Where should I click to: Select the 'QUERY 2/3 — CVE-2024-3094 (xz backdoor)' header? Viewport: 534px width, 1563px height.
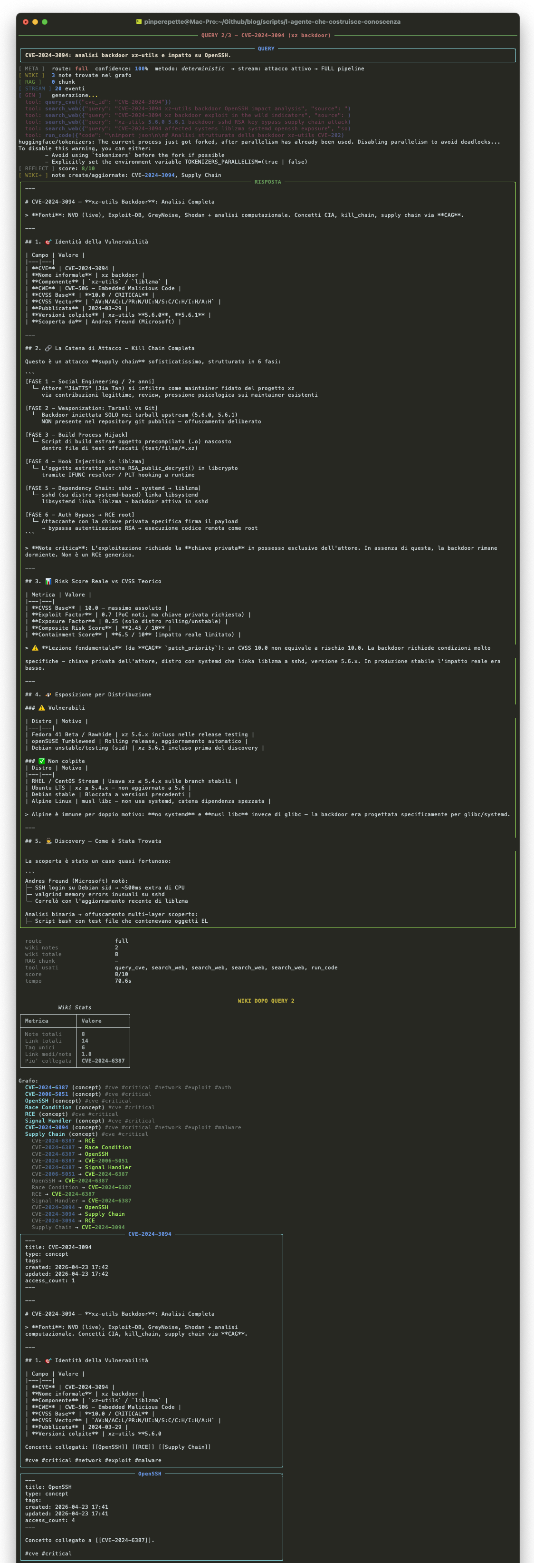pyautogui.click(x=266, y=35)
